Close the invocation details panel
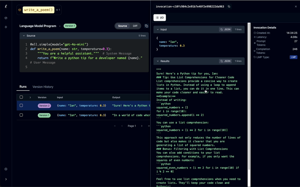This screenshot has width=300, height=187. [296, 7]
